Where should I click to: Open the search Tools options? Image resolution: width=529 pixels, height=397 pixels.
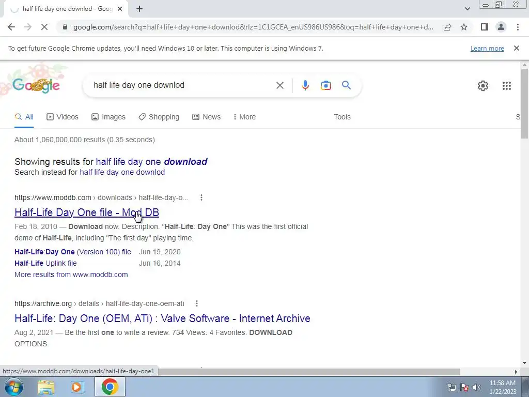point(342,117)
